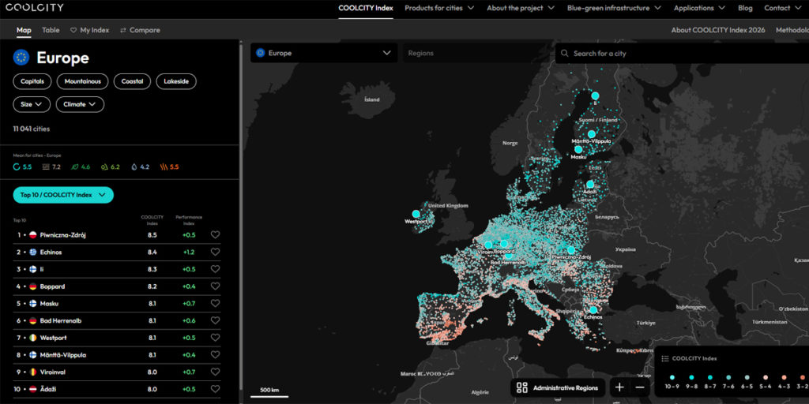Open the Size filter dropdown
809x404 pixels.
coord(32,104)
